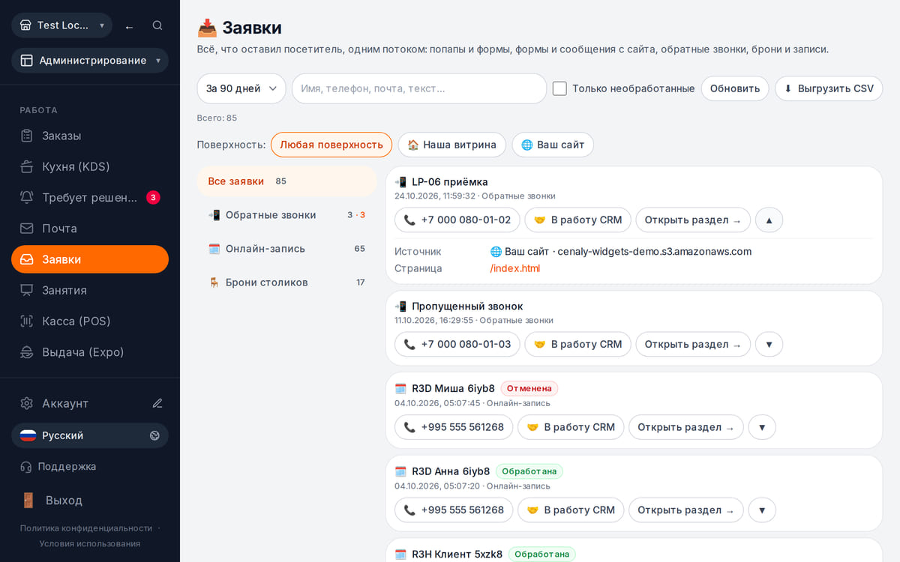
Task: Open Политика конфиденциальности link
Action: coord(86,528)
